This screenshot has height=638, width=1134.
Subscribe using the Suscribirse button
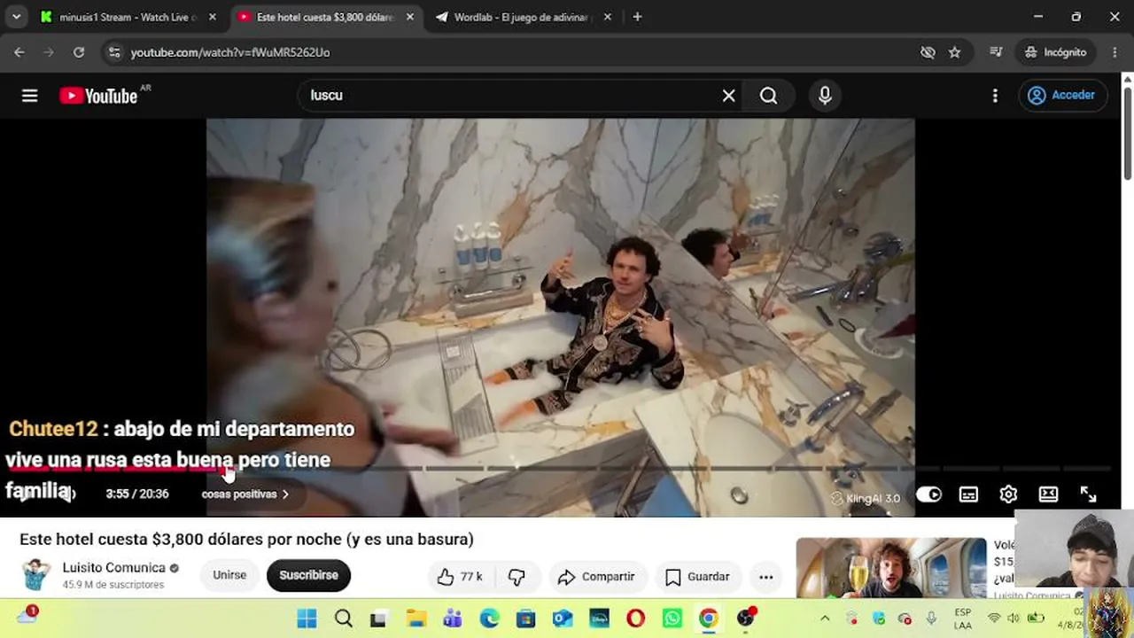(308, 576)
